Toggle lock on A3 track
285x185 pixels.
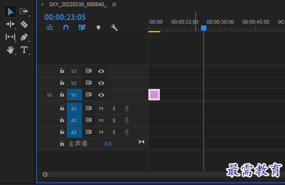coord(62,132)
